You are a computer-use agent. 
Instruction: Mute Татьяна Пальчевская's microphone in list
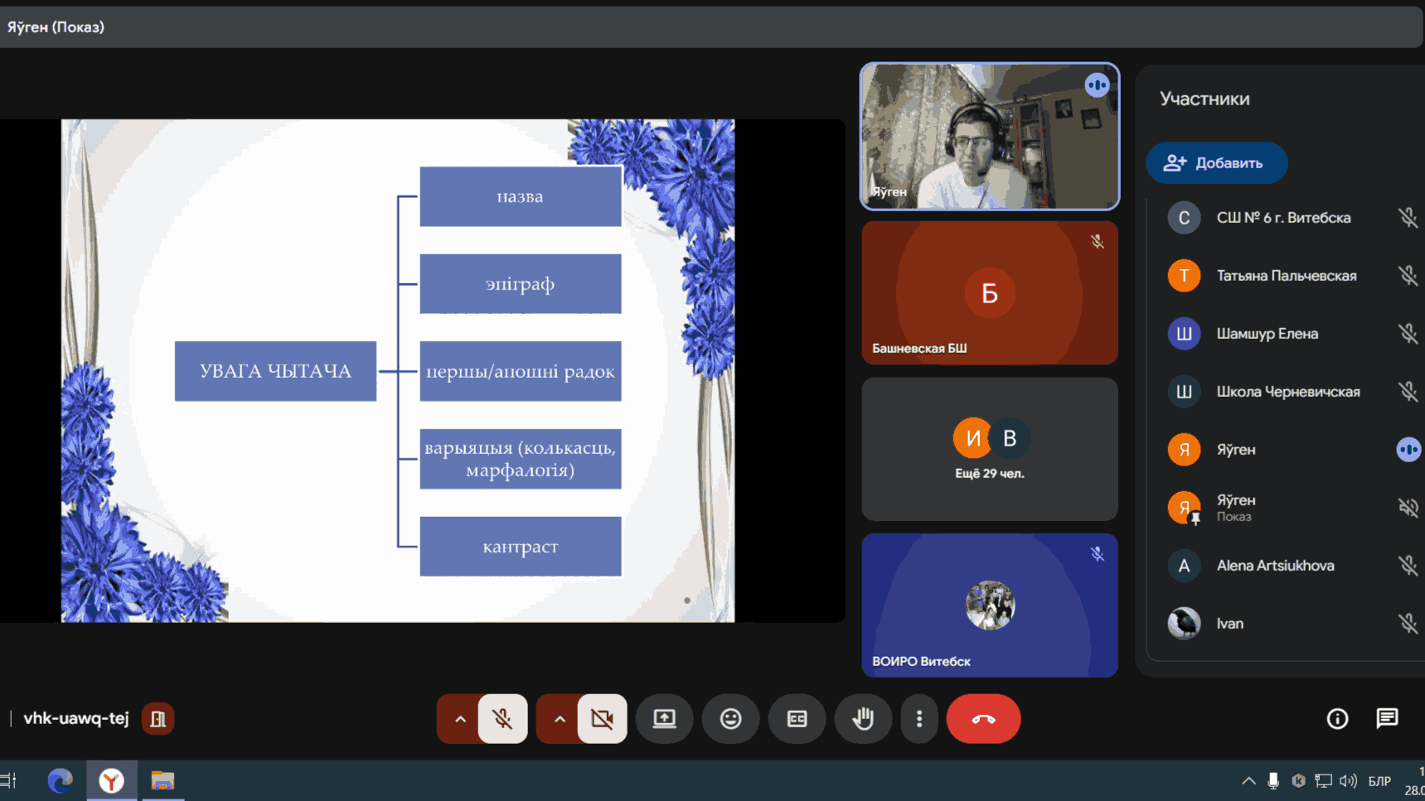click(x=1407, y=276)
